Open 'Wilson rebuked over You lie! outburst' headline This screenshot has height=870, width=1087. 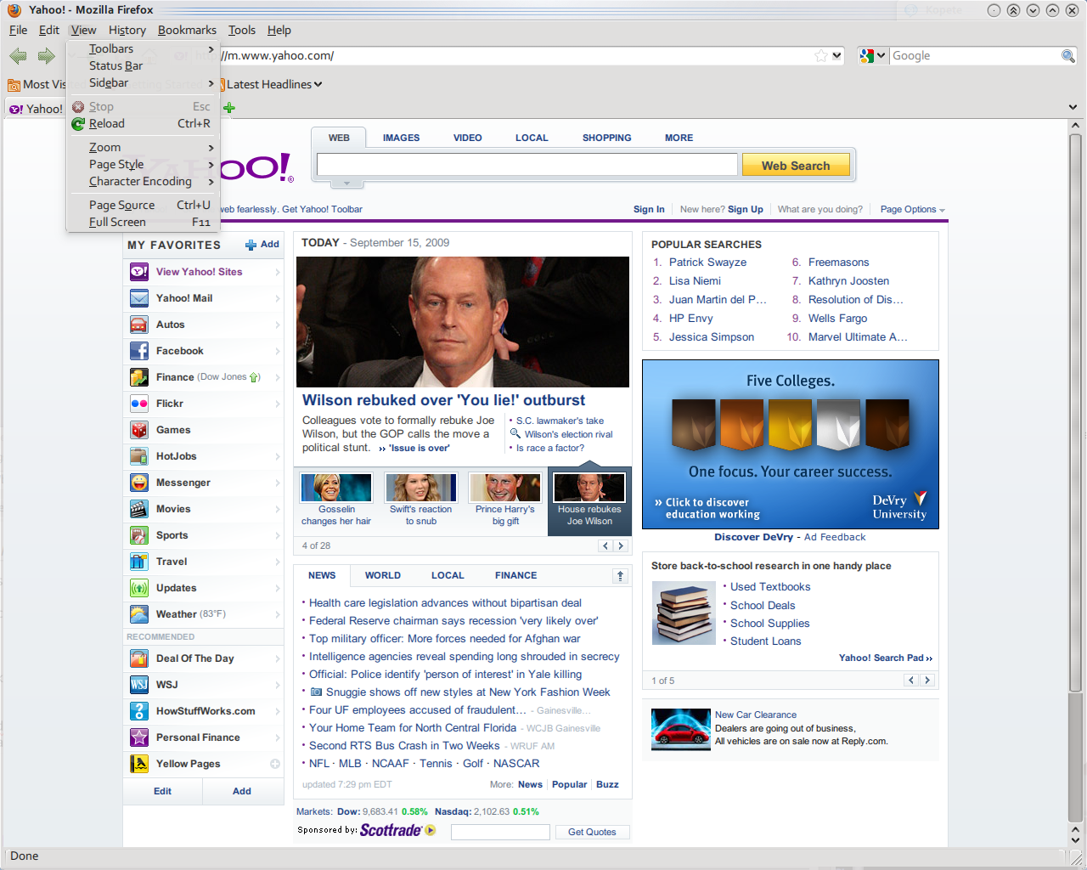click(443, 400)
